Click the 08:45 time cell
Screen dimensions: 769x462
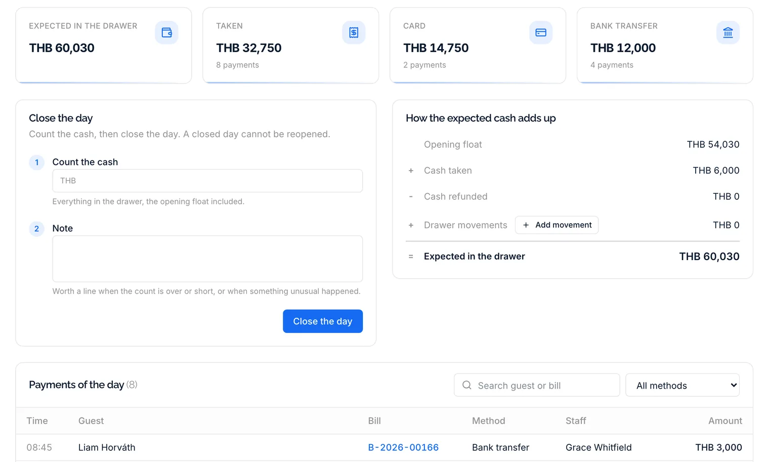(39, 447)
